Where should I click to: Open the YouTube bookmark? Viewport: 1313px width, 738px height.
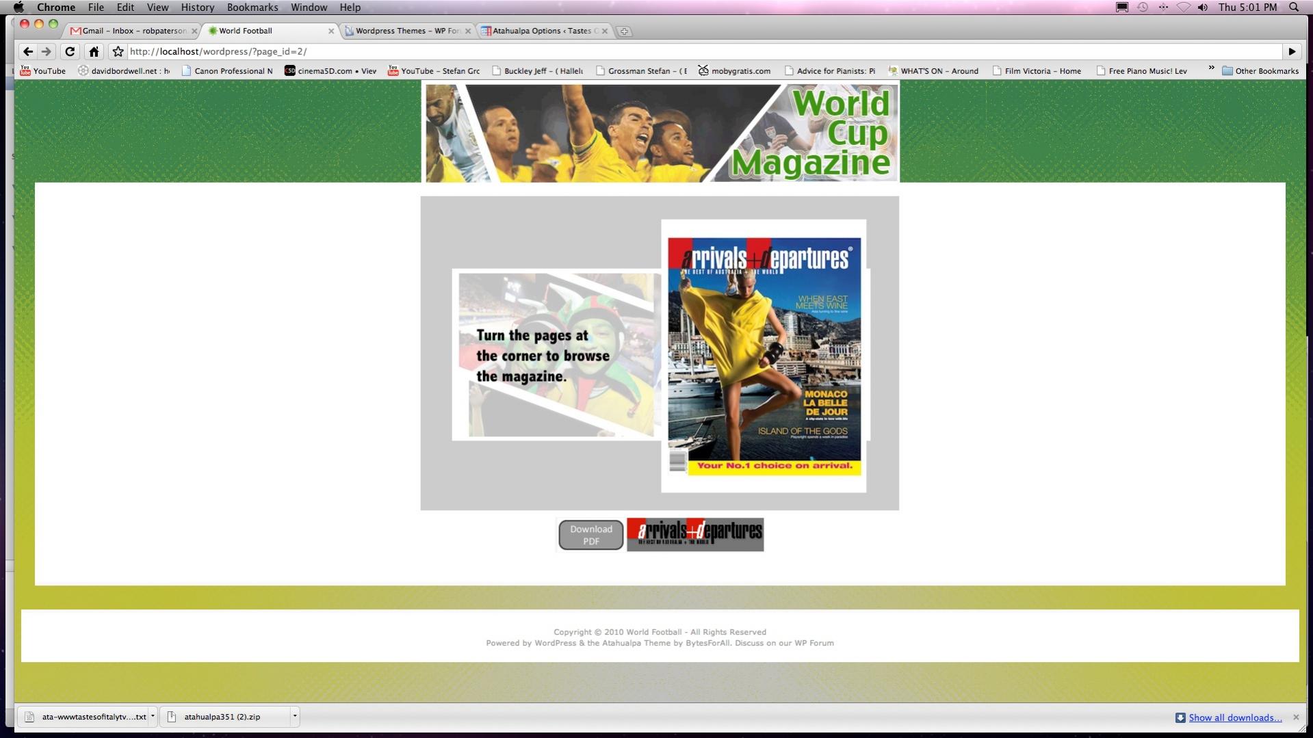42,70
